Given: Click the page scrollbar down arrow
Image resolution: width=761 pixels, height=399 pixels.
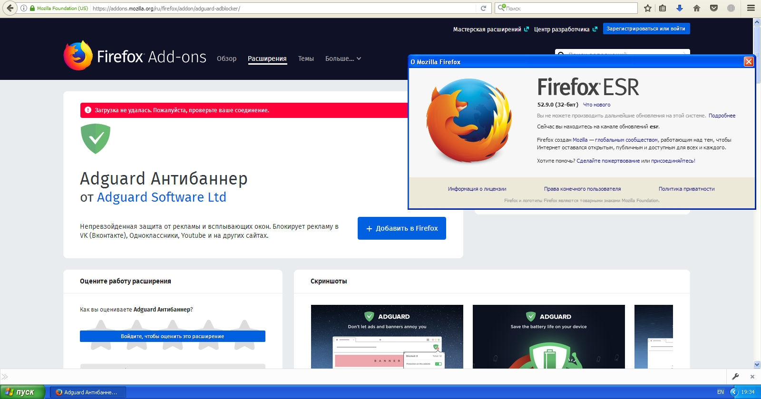Looking at the screenshot, I should tap(757, 365).
